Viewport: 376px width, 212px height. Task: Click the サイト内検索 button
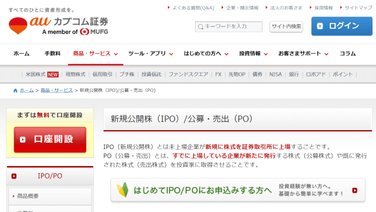point(286,26)
